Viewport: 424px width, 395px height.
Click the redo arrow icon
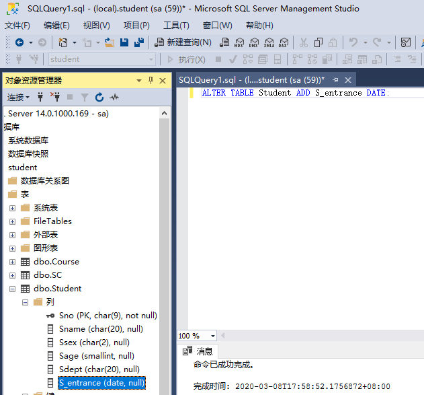click(377, 42)
